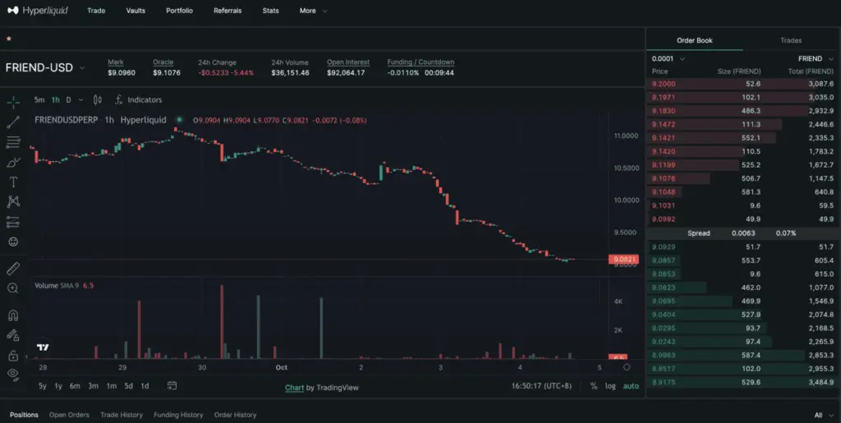Switch to the Trades tab
The height and width of the screenshot is (423, 841).
point(791,40)
